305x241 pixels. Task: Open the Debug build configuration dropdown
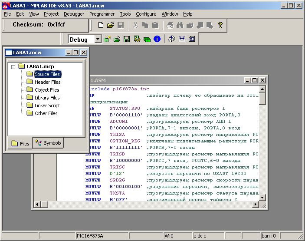98,39
